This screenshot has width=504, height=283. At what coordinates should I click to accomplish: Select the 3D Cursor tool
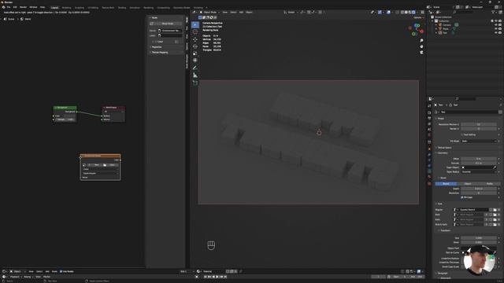click(195, 32)
